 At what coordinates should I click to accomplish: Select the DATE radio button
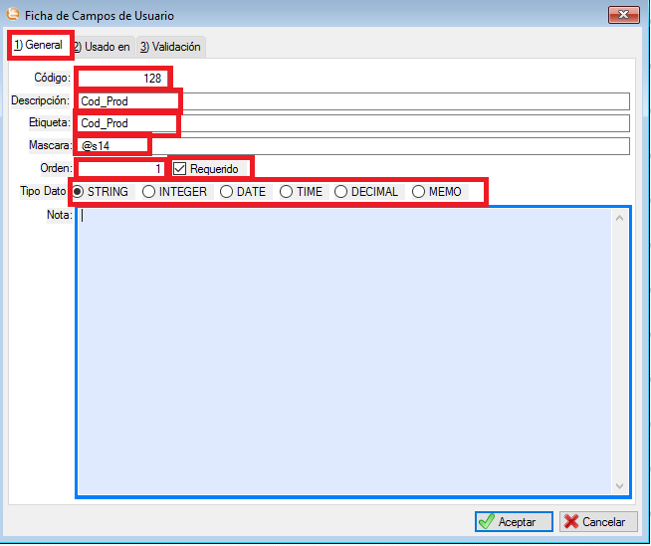click(227, 192)
